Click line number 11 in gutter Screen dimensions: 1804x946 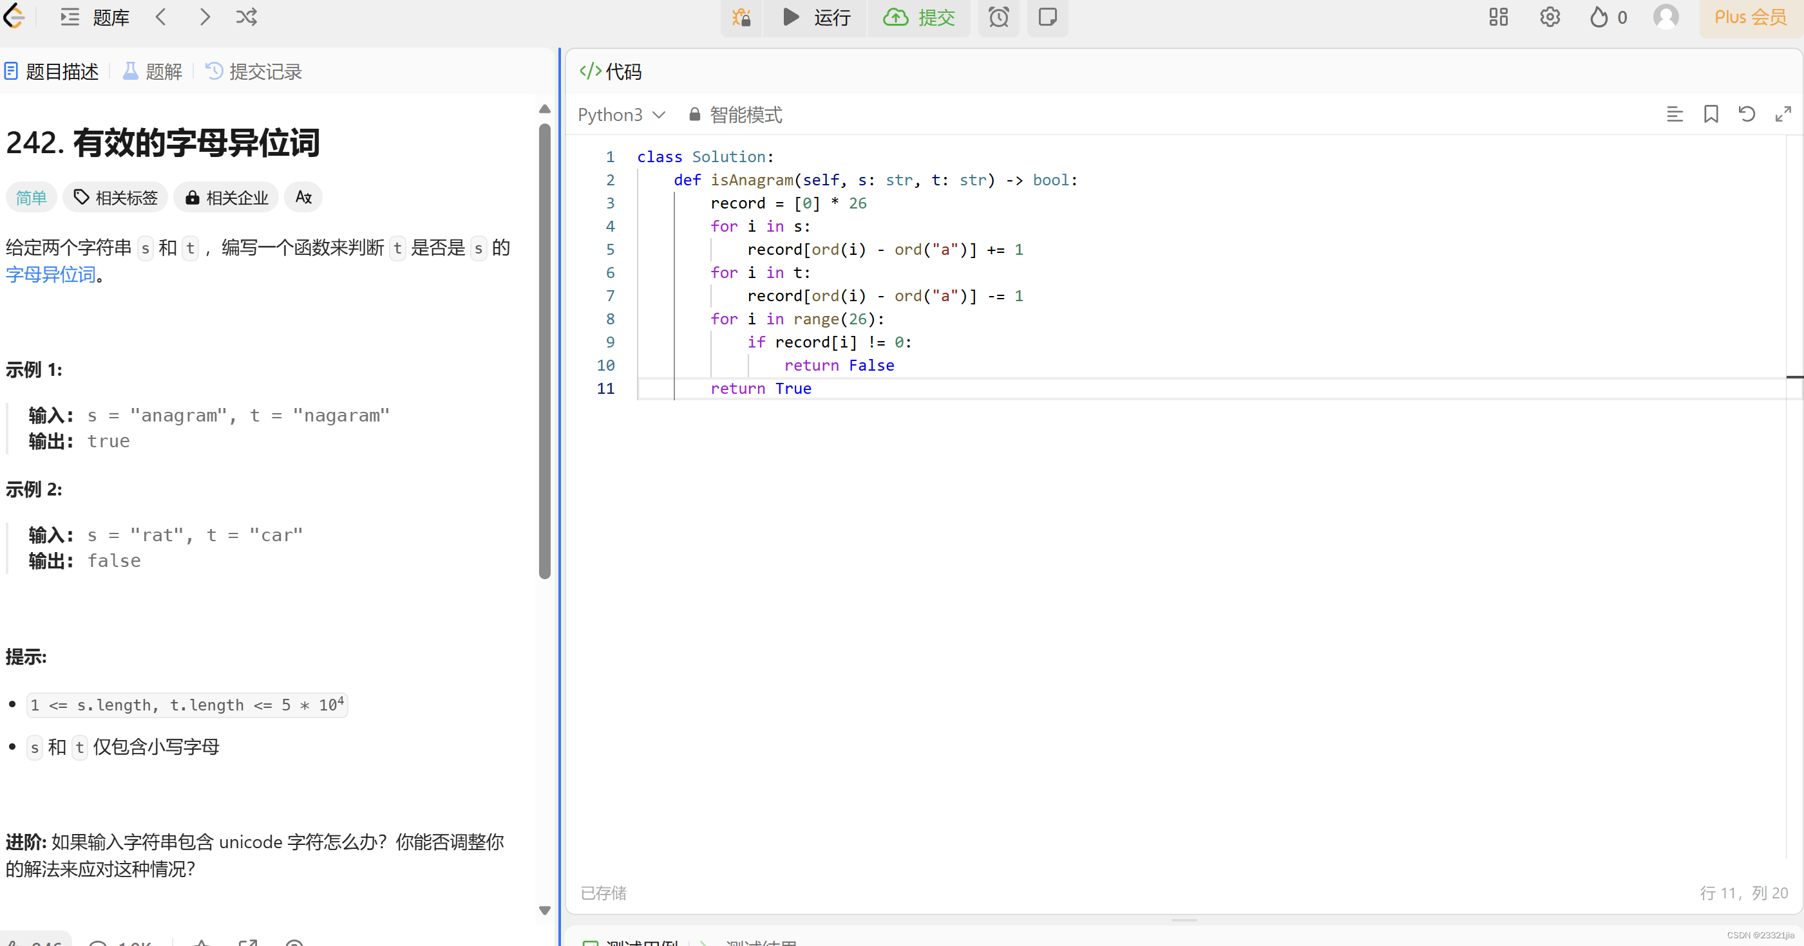tap(606, 388)
